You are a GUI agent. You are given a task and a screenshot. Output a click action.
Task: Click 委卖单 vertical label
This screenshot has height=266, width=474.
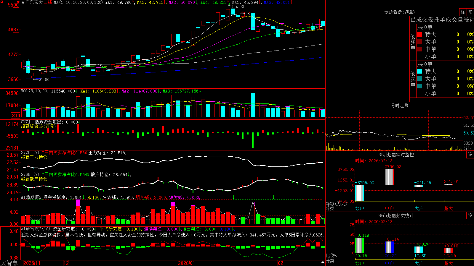tap(413, 79)
